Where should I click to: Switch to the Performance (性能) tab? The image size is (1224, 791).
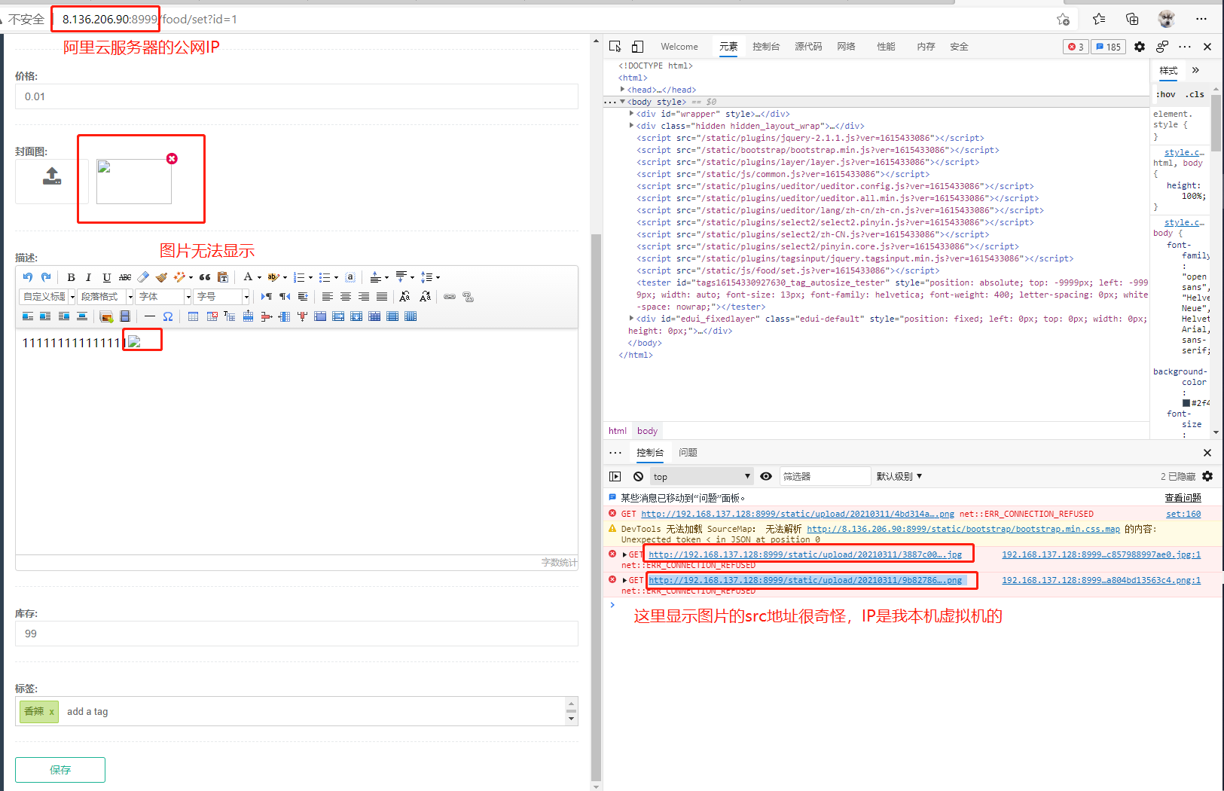pos(886,47)
